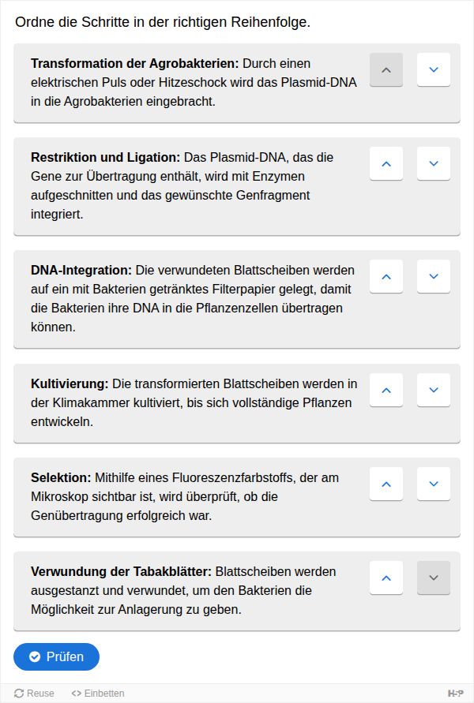
Task: Move 'DNA-Integration' step down
Action: [433, 277]
